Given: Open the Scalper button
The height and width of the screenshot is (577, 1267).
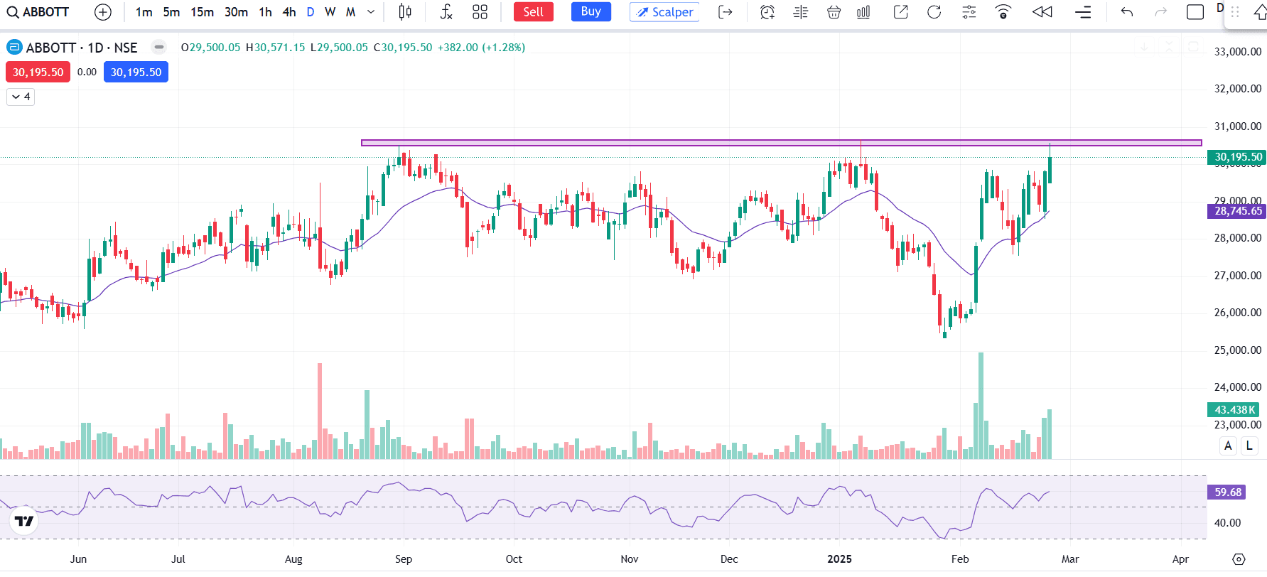Looking at the screenshot, I should (664, 12).
